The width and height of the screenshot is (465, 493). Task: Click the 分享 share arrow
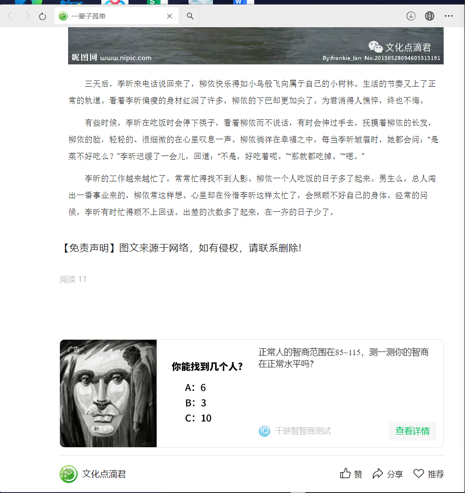point(387,473)
